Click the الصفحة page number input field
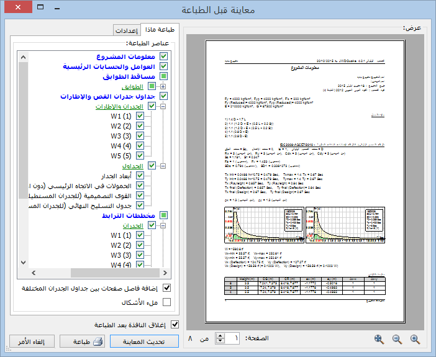The image size is (436, 357). (234, 338)
